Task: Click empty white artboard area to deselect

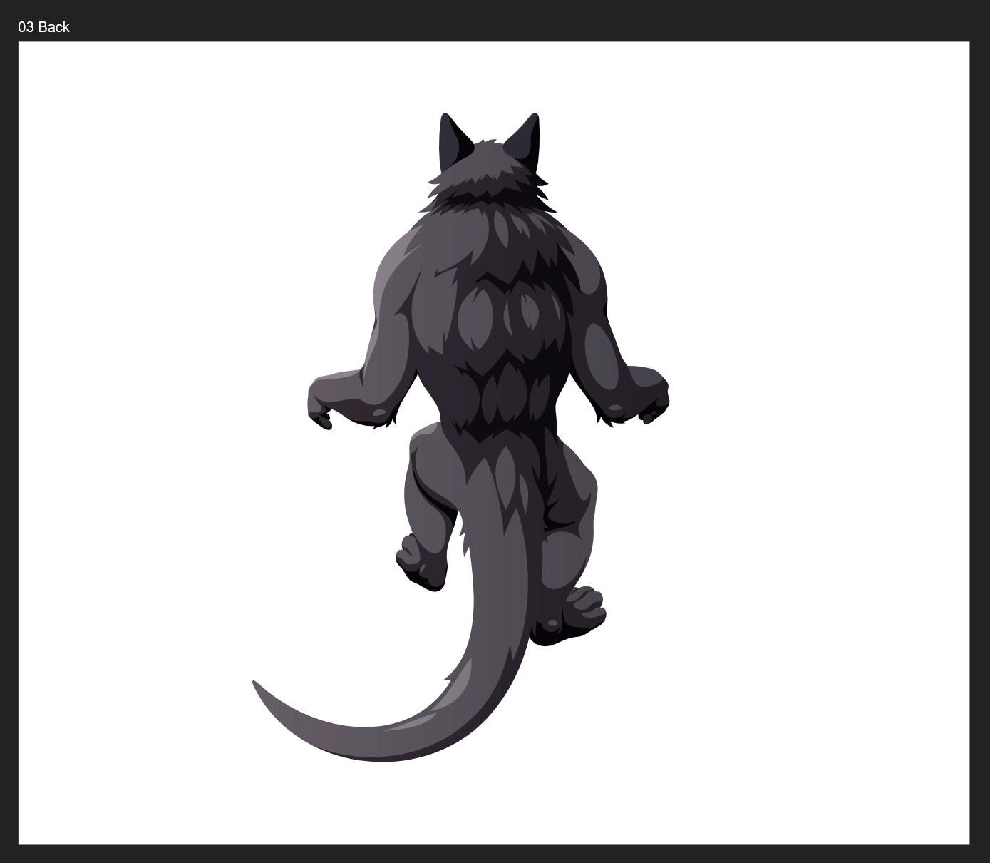Action: [820, 214]
